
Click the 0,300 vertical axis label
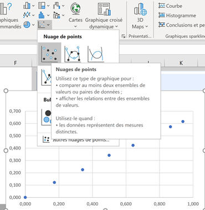(x=15, y=161)
